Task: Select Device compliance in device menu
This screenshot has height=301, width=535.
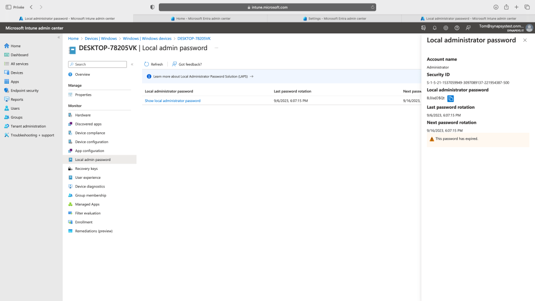Action: coord(90,133)
